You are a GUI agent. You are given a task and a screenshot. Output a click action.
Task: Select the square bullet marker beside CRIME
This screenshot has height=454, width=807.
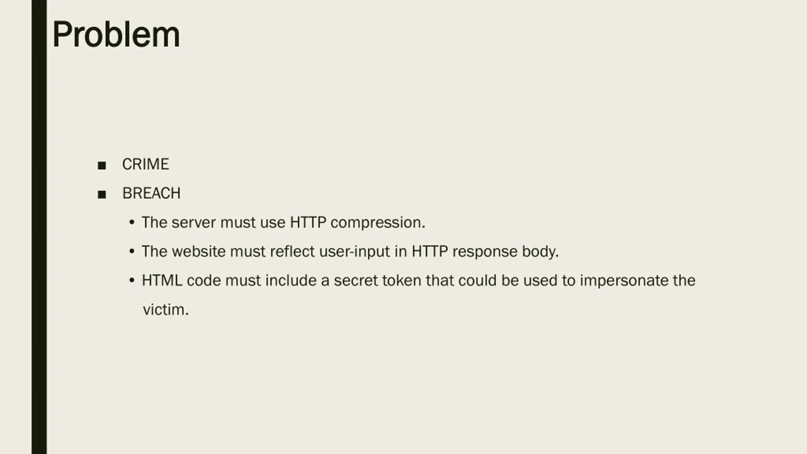(102, 166)
